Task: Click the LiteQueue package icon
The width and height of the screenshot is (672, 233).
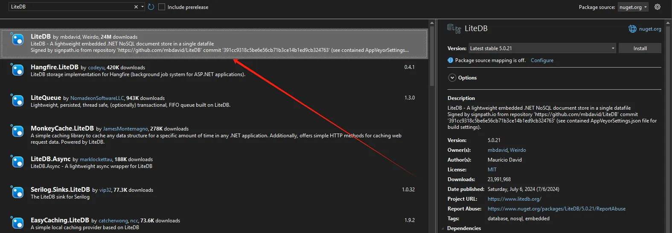Action: pos(17,101)
